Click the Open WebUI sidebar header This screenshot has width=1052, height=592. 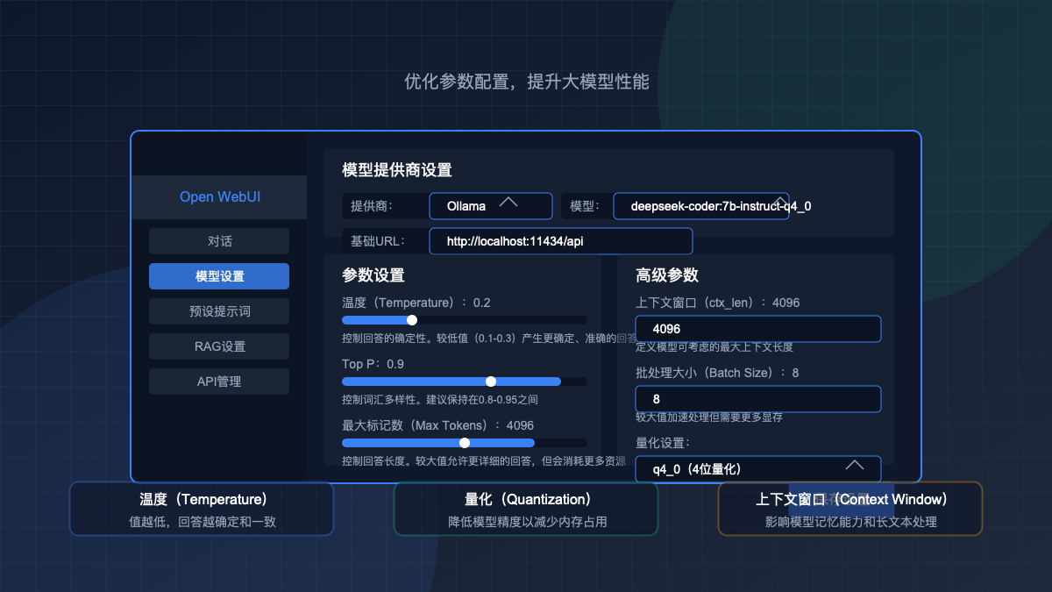point(219,196)
